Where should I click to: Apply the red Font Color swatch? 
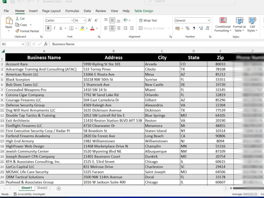point(92,28)
